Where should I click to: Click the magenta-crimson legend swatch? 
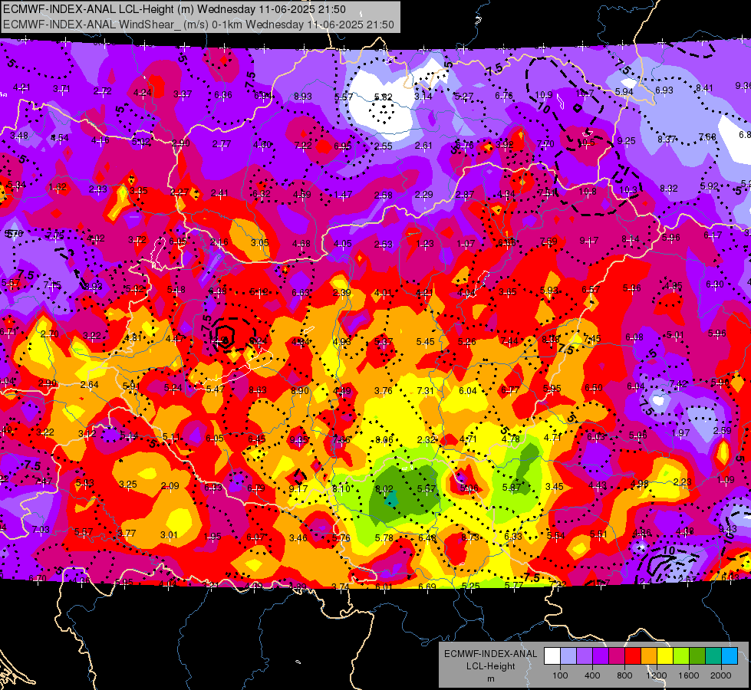617,656
